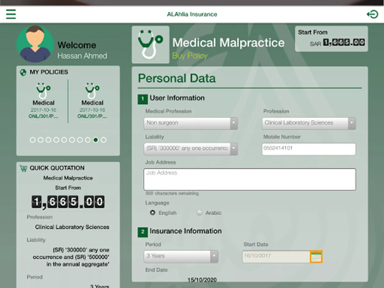The height and width of the screenshot is (288, 384).
Task: Click the 500 characters remaining note
Action: [172, 194]
